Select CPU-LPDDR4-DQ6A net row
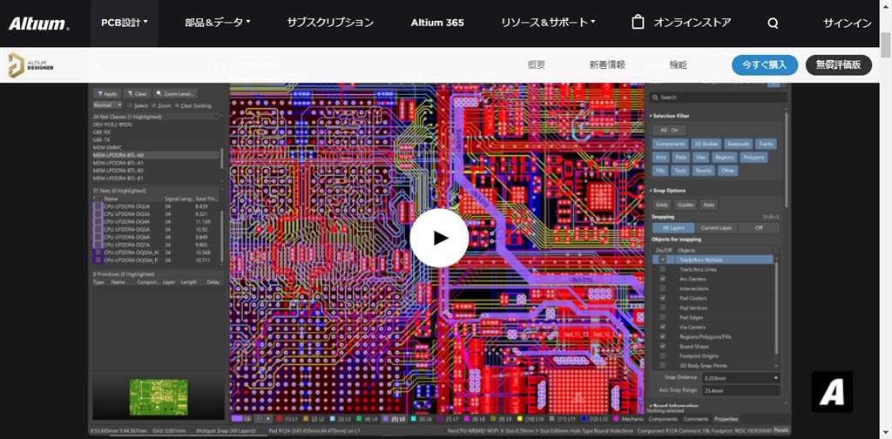Image resolution: width=892 pixels, height=439 pixels. coord(157,237)
